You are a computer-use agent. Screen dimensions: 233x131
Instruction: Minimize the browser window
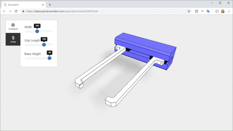point(212,3)
